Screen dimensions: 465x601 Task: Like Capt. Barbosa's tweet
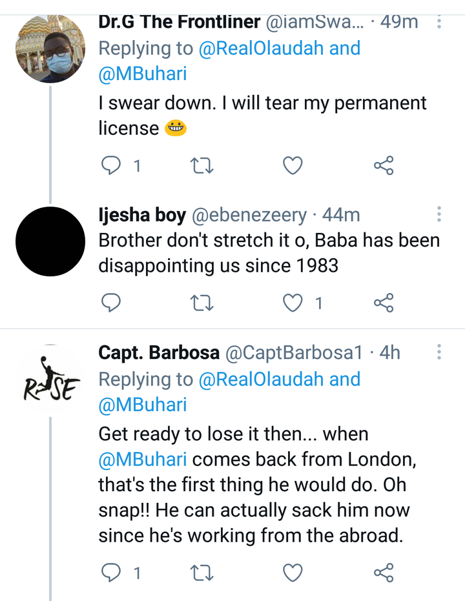click(x=293, y=573)
